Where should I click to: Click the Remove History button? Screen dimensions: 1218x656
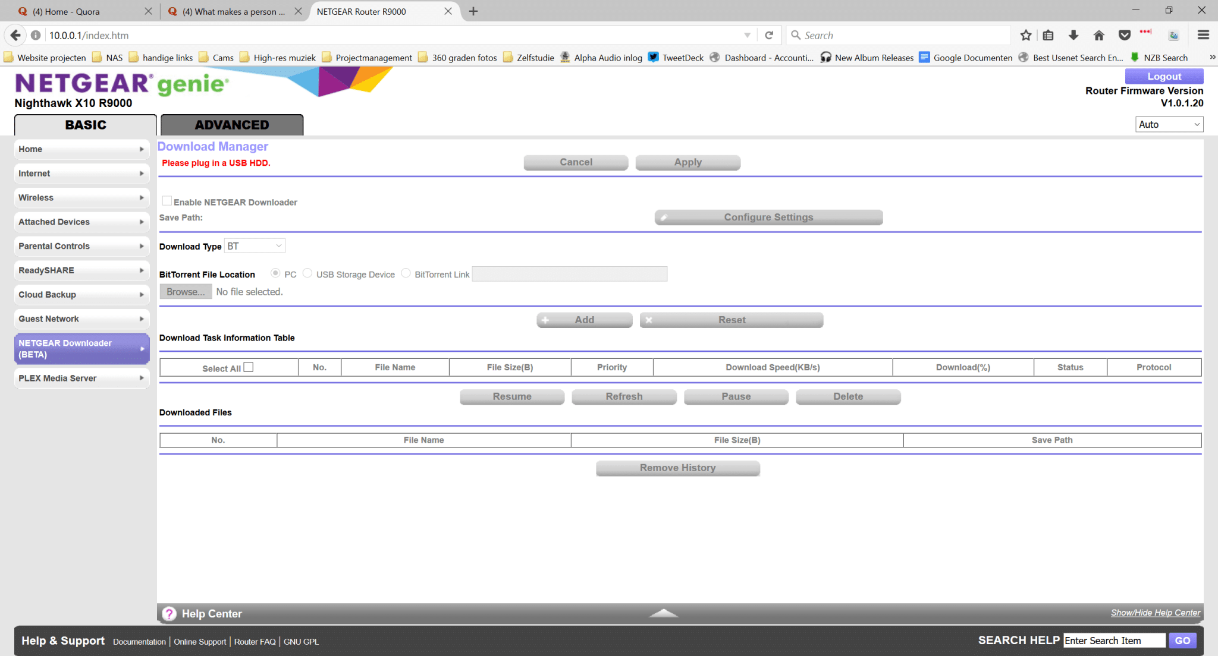point(678,468)
